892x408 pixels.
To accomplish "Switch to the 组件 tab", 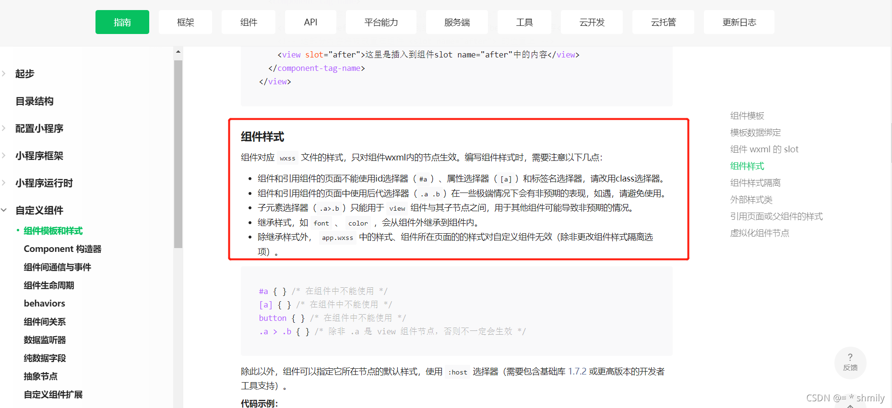I will point(249,22).
